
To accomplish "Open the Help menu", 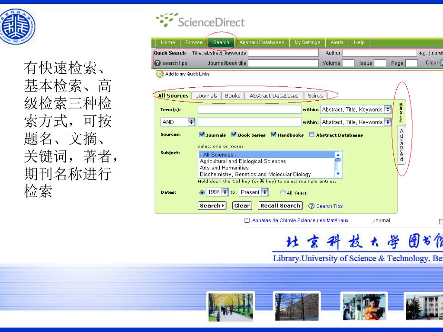I will click(359, 42).
